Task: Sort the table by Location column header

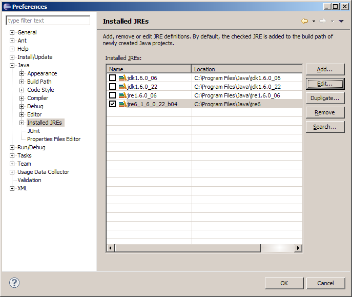Action: click(x=247, y=69)
